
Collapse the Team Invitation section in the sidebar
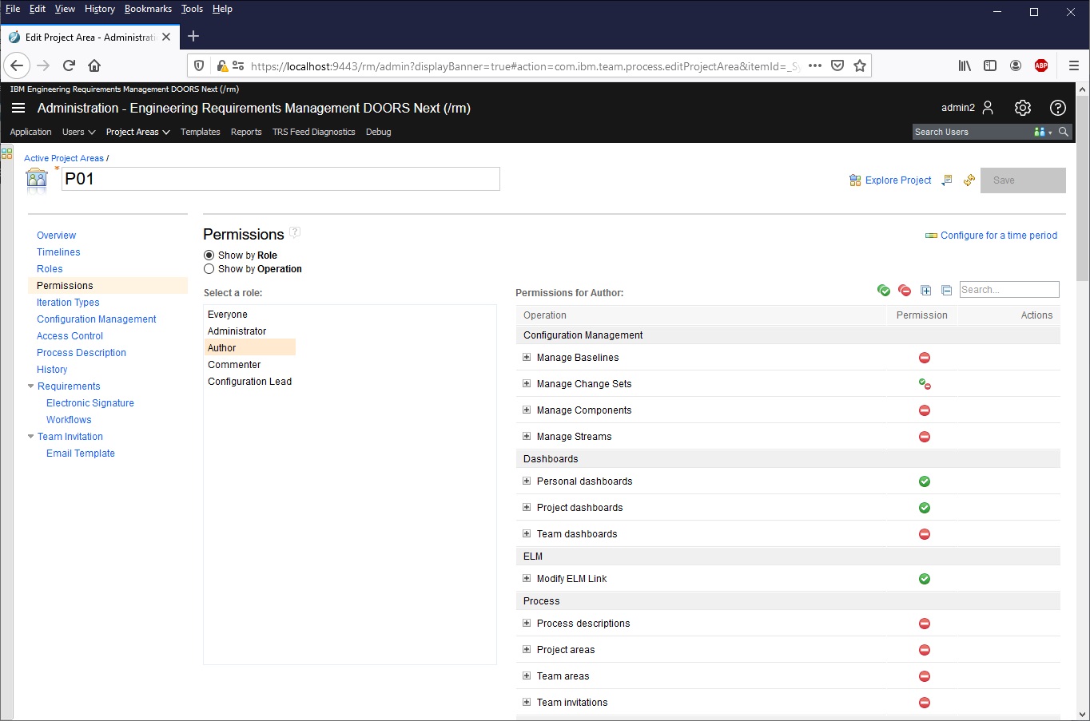[31, 437]
